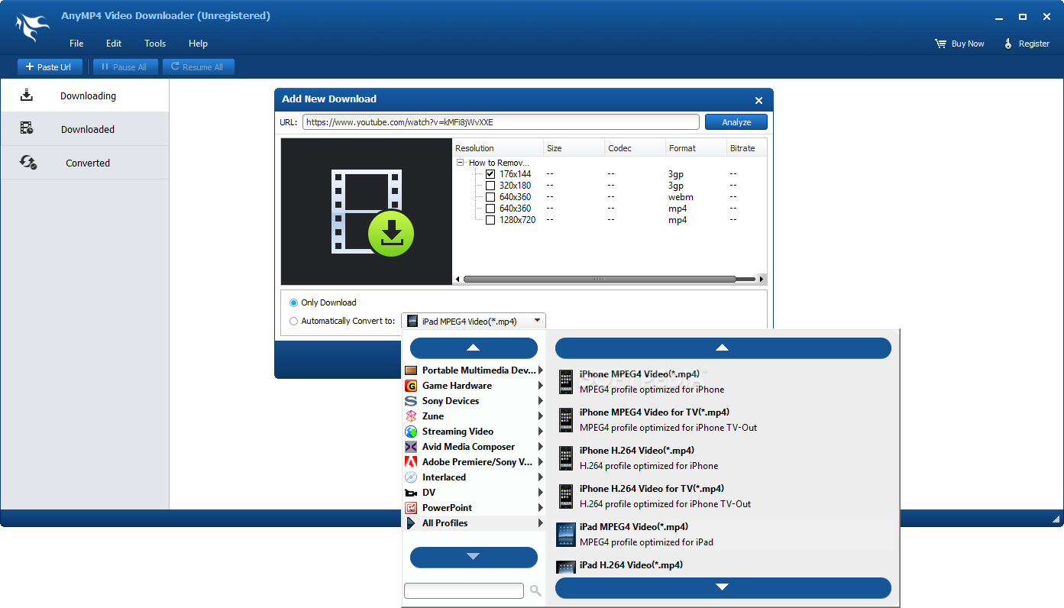Click the DV camcorder icon
The width and height of the screenshot is (1064, 608).
(x=411, y=493)
